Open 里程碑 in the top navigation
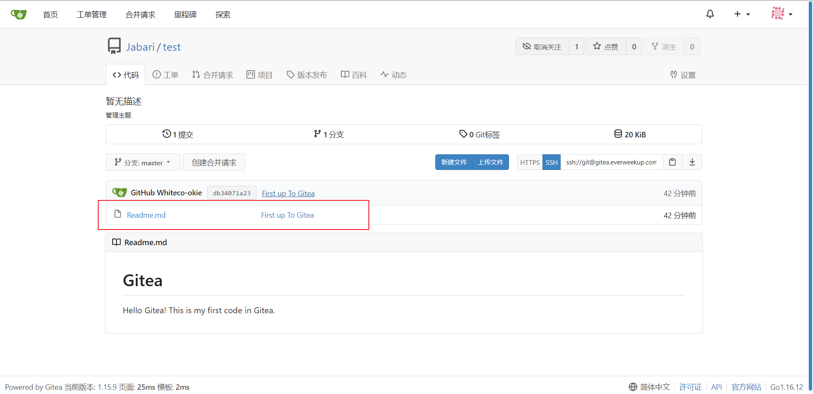The height and width of the screenshot is (394, 813). click(185, 15)
